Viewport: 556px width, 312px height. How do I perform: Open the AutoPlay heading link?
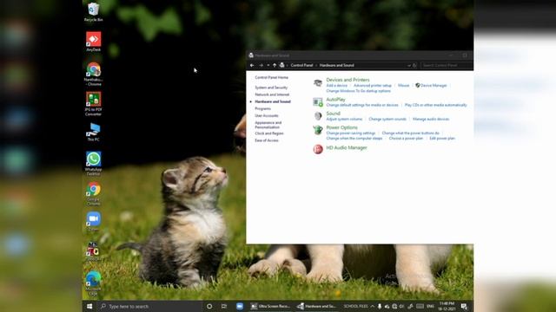pyautogui.click(x=335, y=100)
